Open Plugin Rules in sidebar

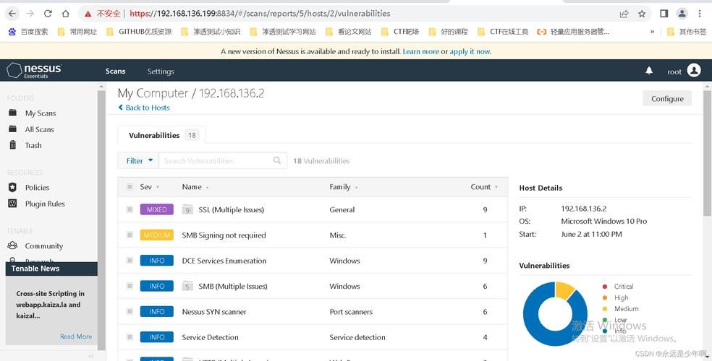tap(45, 204)
